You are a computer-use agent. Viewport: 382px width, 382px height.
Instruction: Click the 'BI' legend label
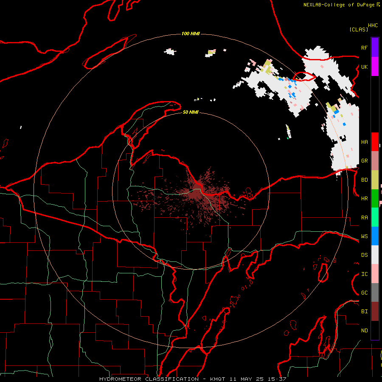point(364,312)
